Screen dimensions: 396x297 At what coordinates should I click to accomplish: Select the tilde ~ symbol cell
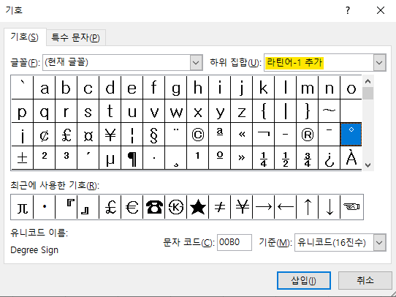click(x=330, y=111)
